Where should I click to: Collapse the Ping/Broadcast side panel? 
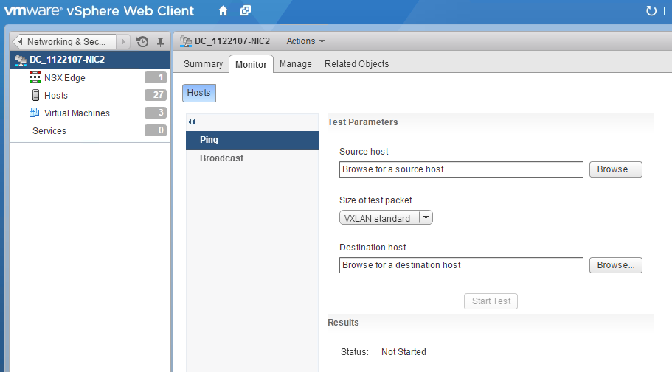pos(192,122)
